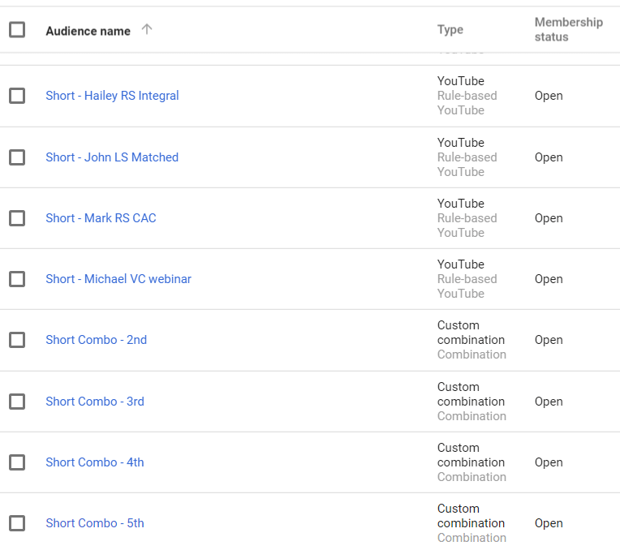The height and width of the screenshot is (550, 620).
Task: Check the box for Short - Hailey RS Integral
Action: click(17, 96)
